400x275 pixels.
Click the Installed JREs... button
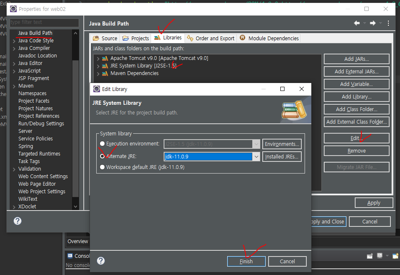click(282, 156)
